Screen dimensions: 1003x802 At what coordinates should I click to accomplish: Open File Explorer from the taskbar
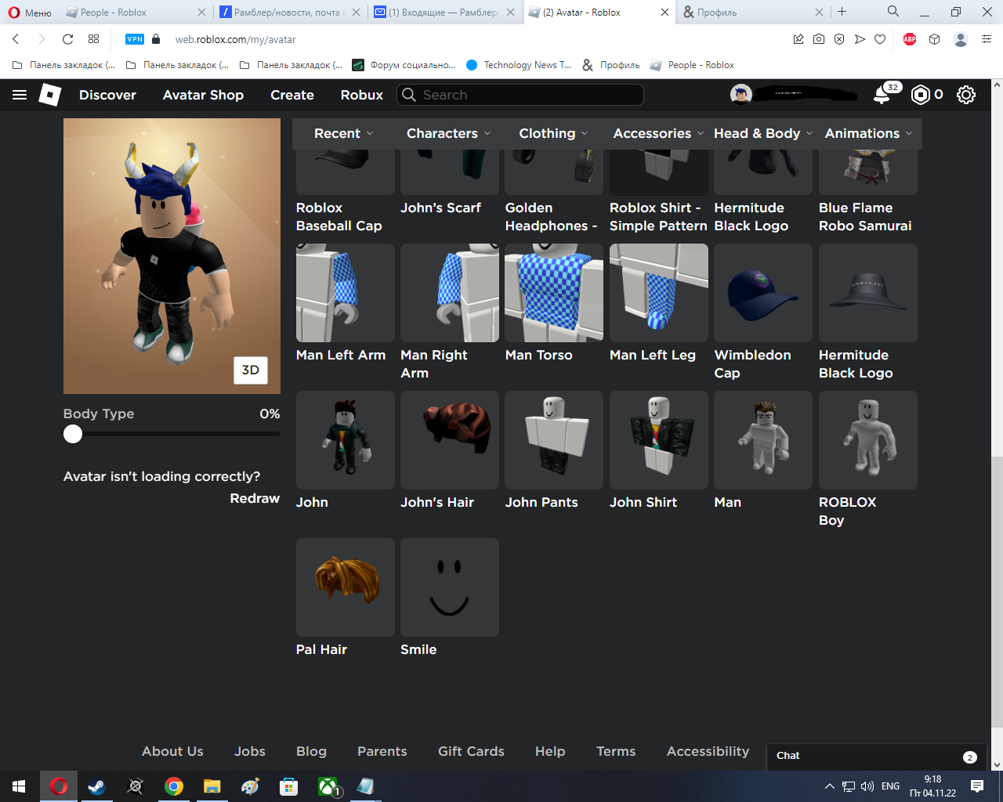[x=212, y=786]
